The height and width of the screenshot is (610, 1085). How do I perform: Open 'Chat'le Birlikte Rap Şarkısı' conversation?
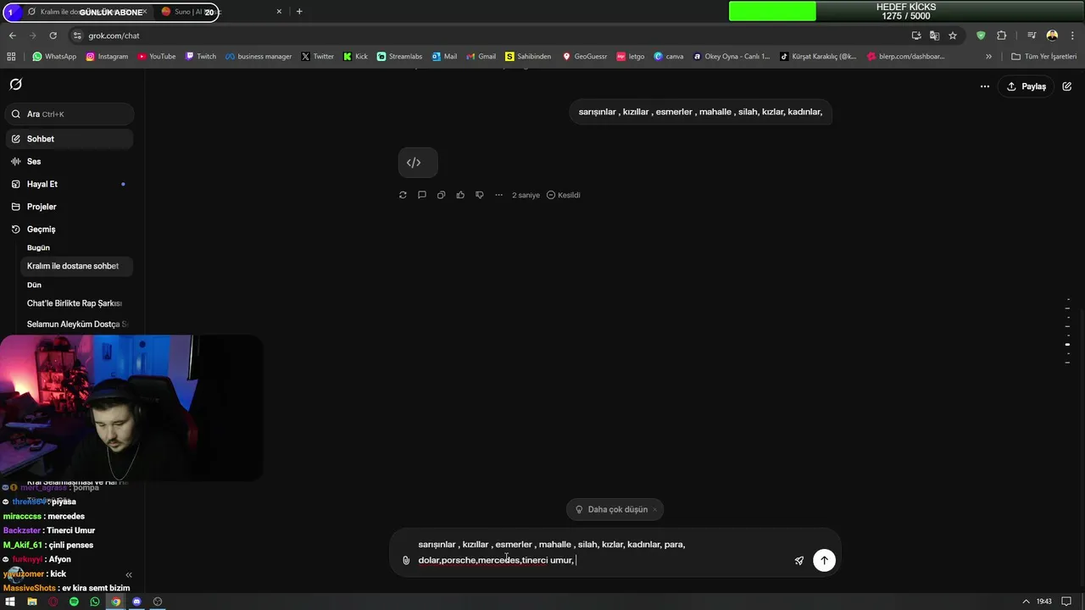click(76, 303)
